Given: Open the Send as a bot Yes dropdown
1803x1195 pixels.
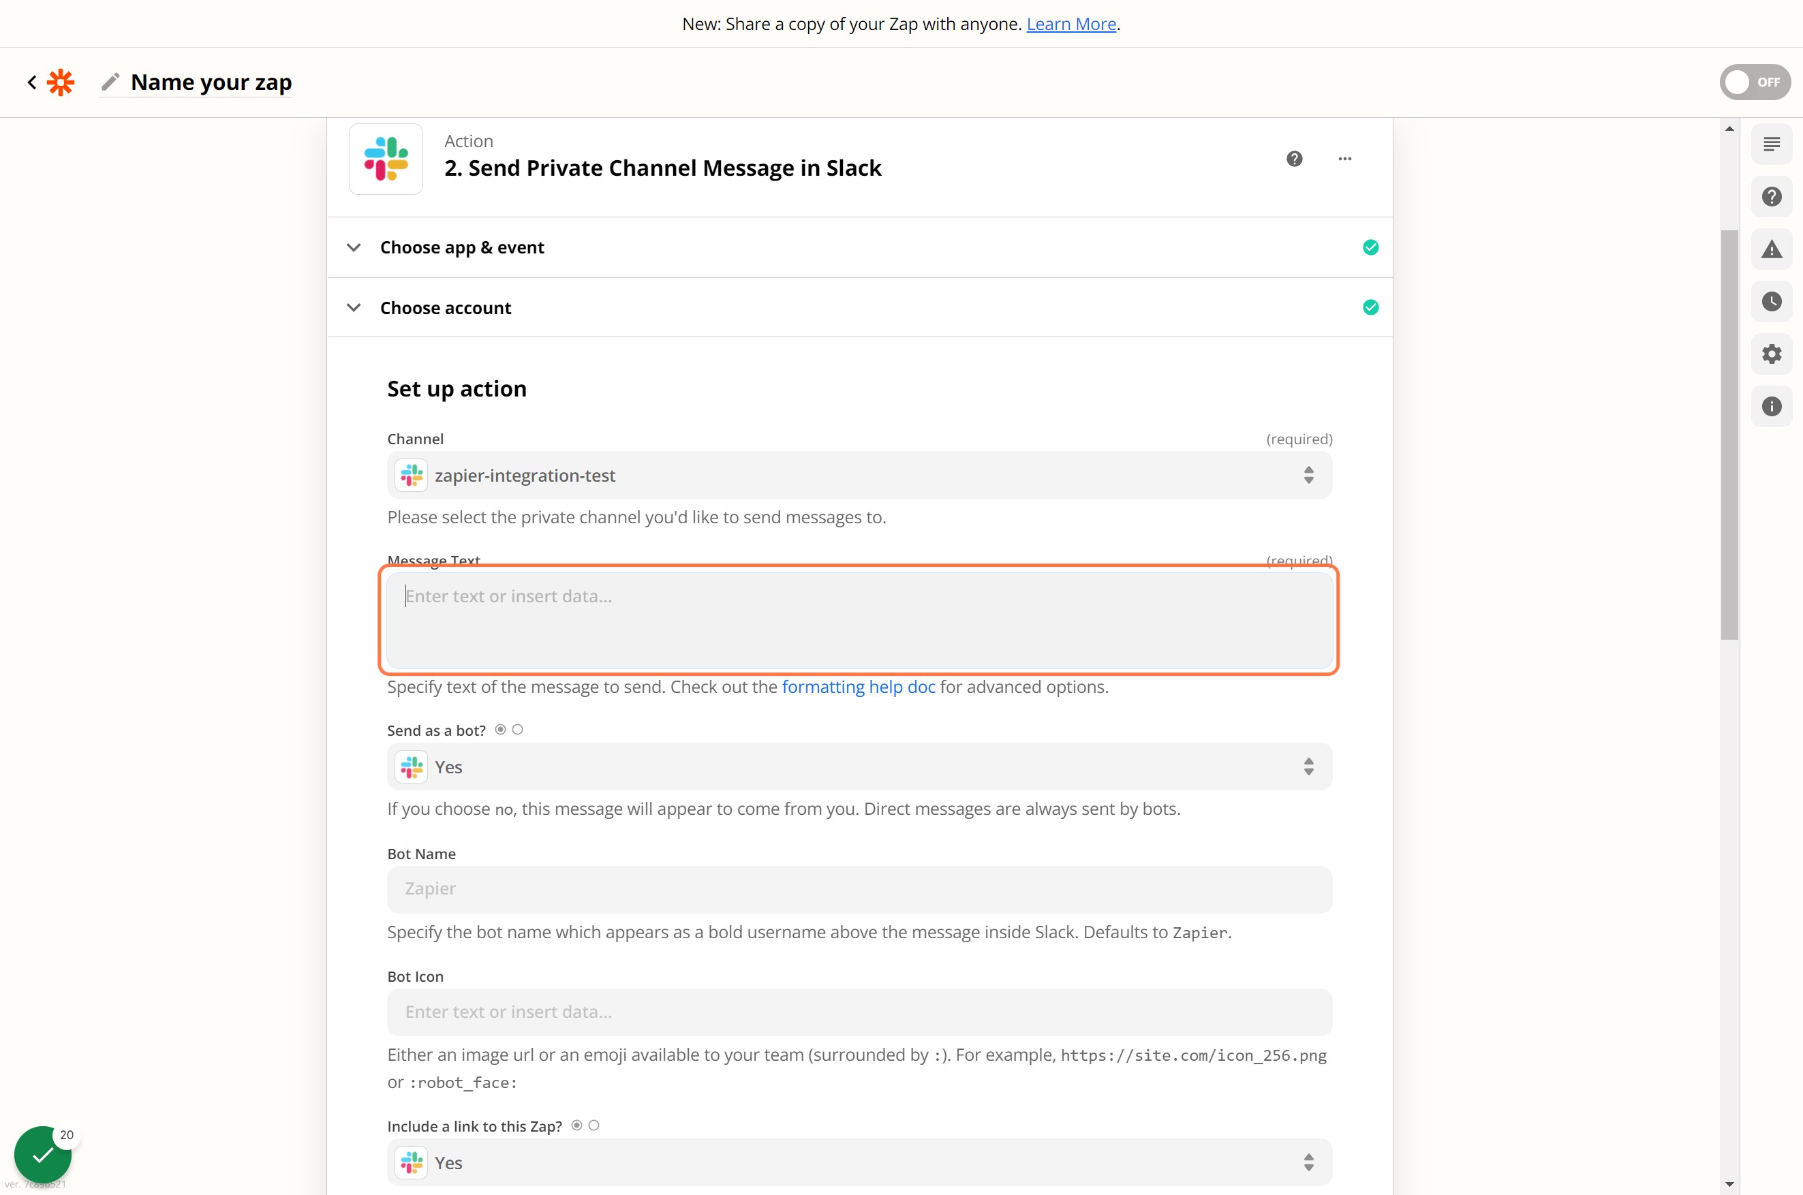Looking at the screenshot, I should pos(859,766).
